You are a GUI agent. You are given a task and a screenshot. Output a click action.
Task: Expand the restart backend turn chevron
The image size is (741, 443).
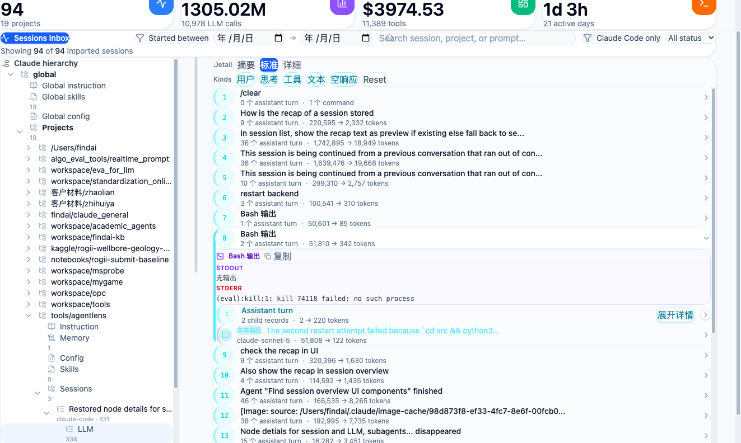point(706,198)
